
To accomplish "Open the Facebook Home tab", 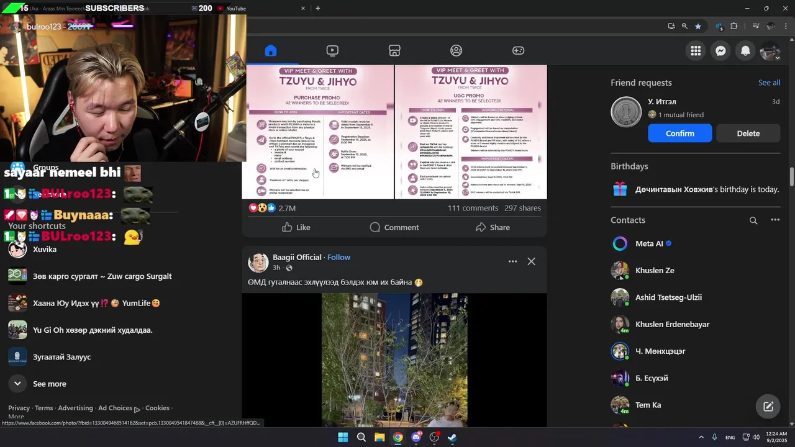I will 270,51.
